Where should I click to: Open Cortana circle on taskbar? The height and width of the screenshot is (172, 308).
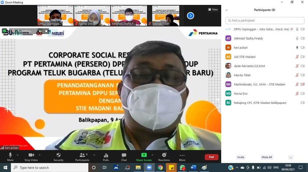tap(94, 167)
